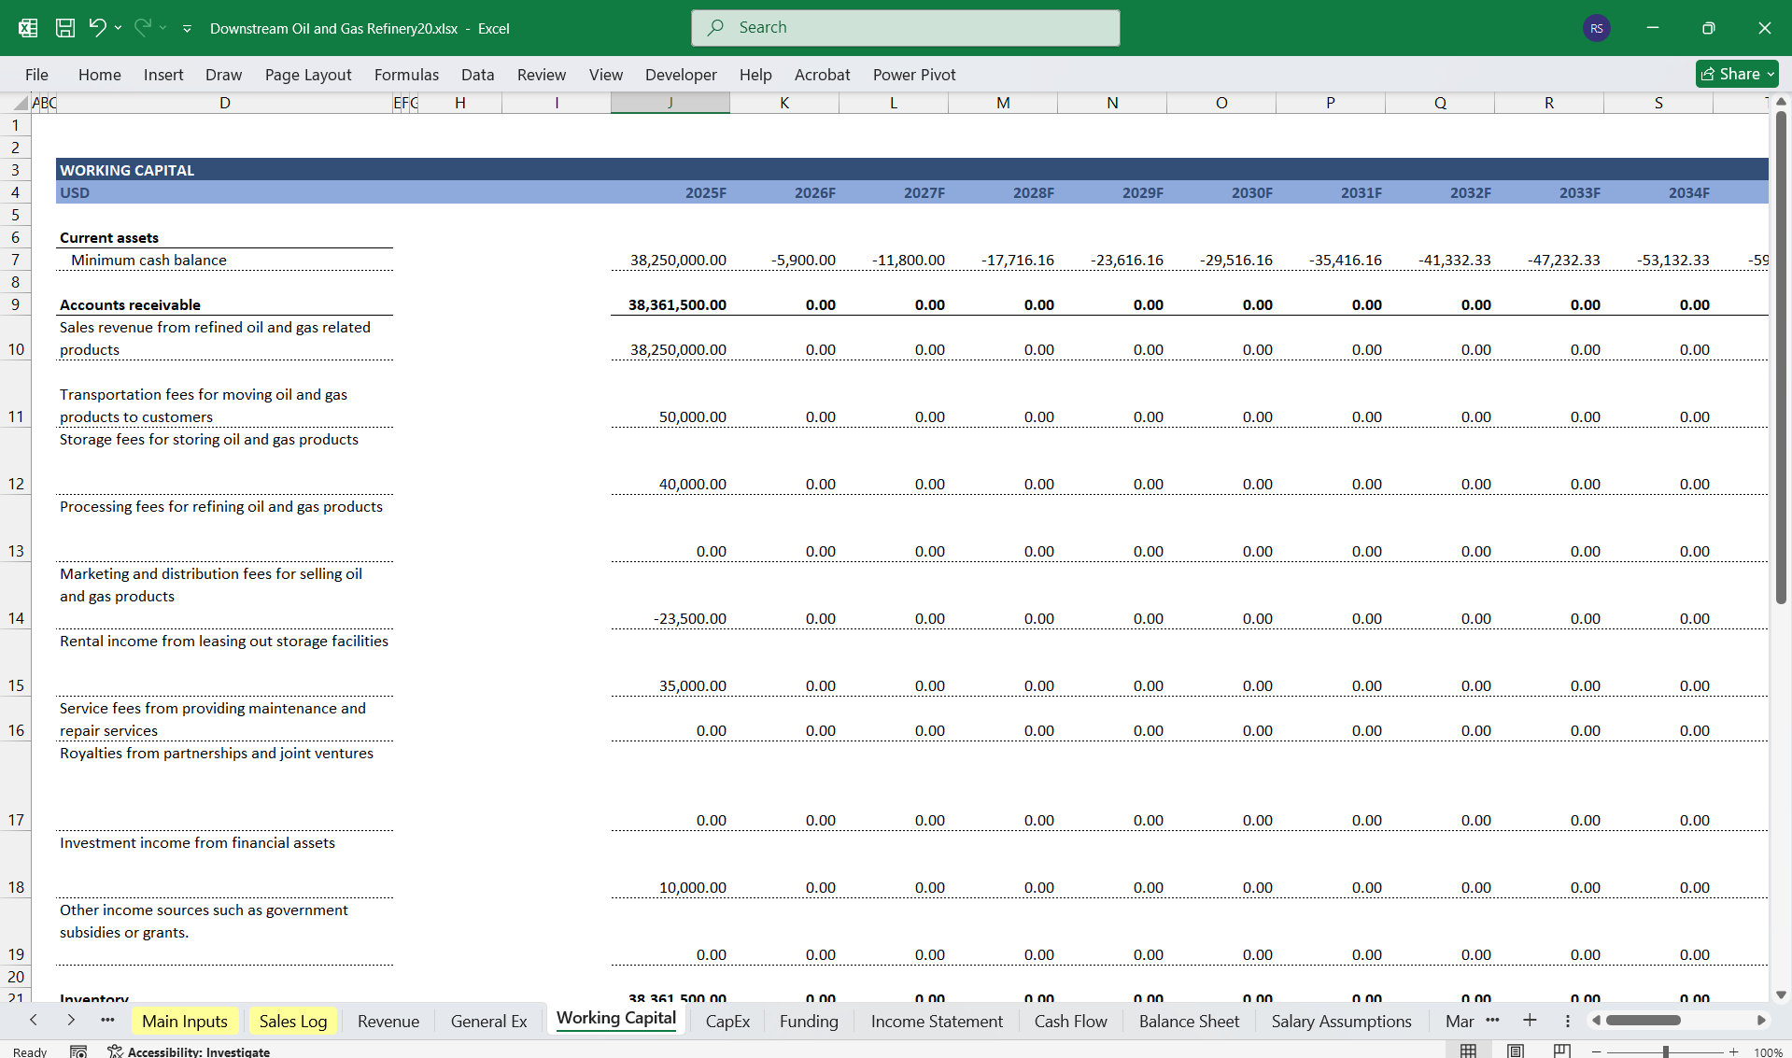Select the WORKING CAPITAL title cell
The image size is (1792, 1058).
pos(225,170)
